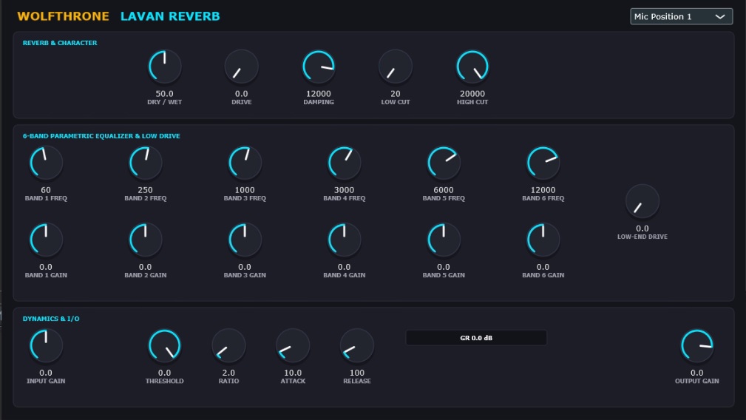Click the GR 0.0 dB meter display
Image resolution: width=746 pixels, height=420 pixels.
tap(476, 338)
